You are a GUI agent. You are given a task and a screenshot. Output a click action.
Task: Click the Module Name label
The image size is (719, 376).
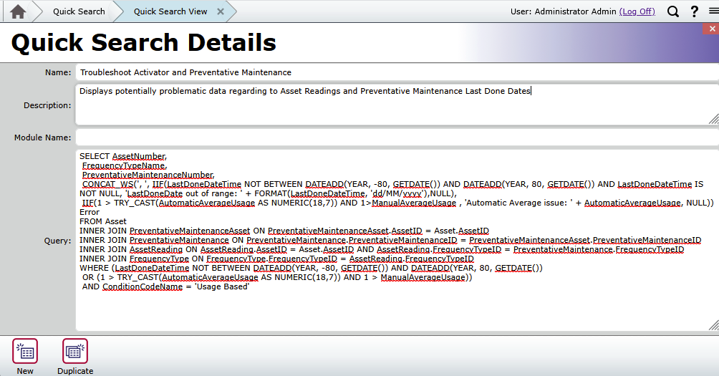[42, 138]
